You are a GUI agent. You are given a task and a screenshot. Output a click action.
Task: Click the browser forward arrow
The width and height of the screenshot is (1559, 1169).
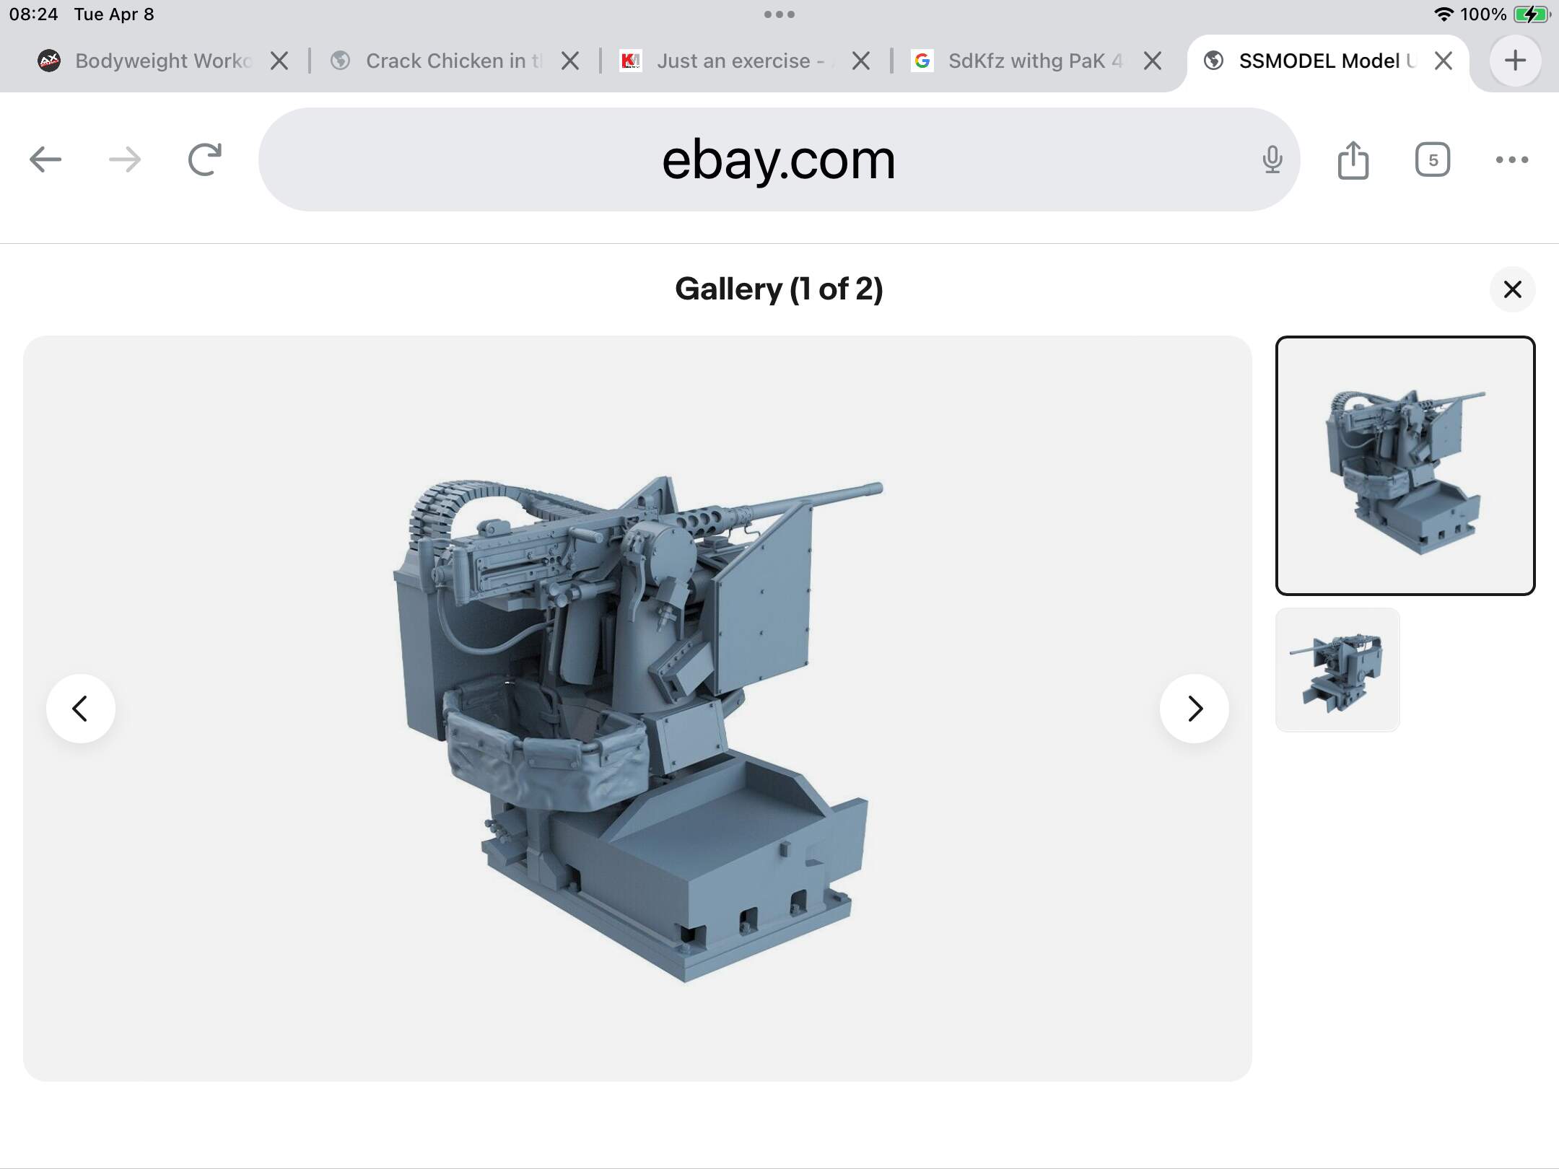[125, 159]
